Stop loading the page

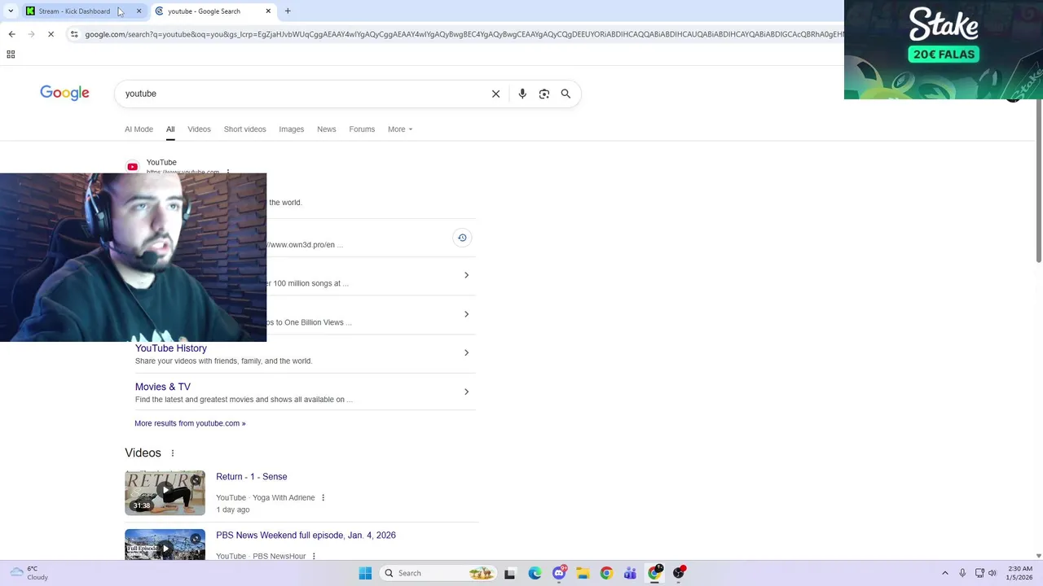(x=51, y=34)
